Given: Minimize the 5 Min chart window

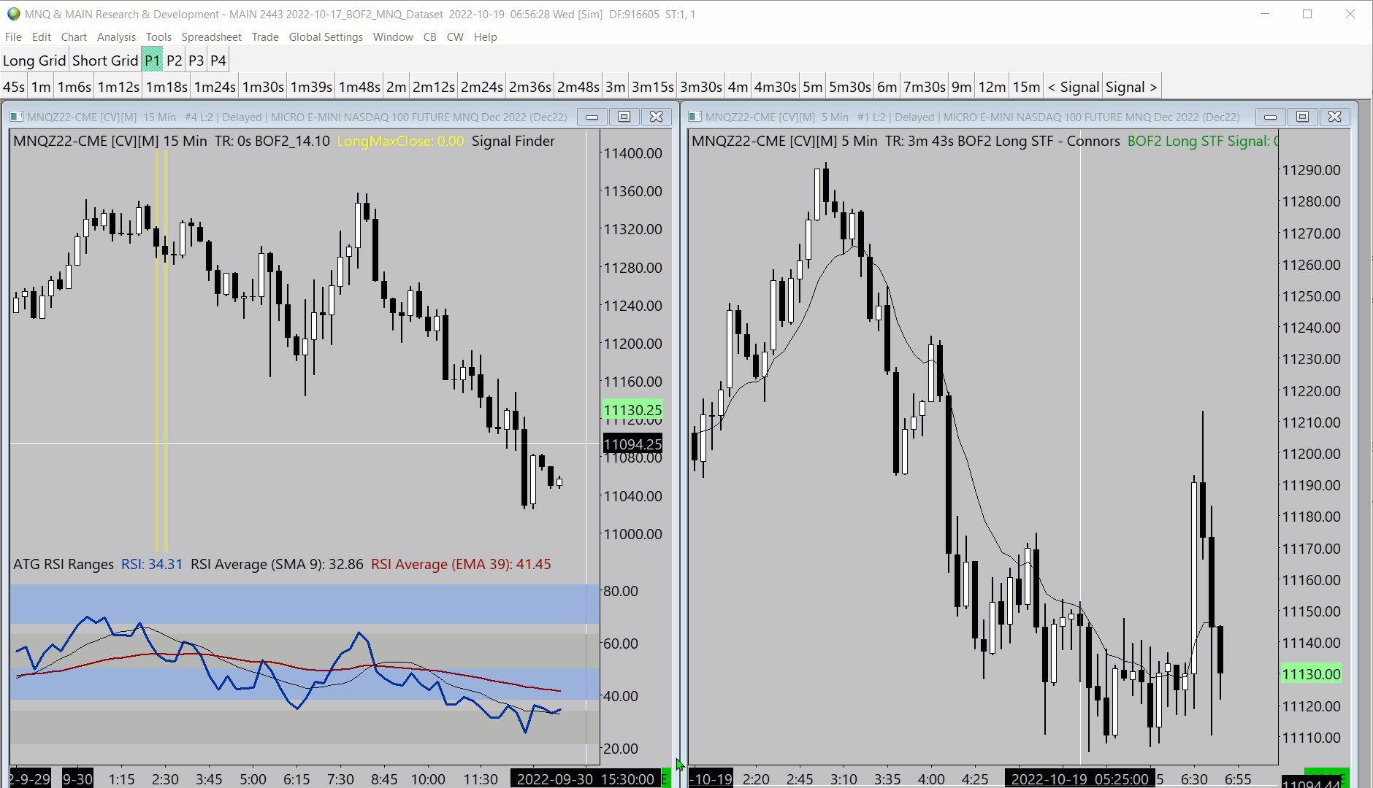Looking at the screenshot, I should pyautogui.click(x=1271, y=117).
